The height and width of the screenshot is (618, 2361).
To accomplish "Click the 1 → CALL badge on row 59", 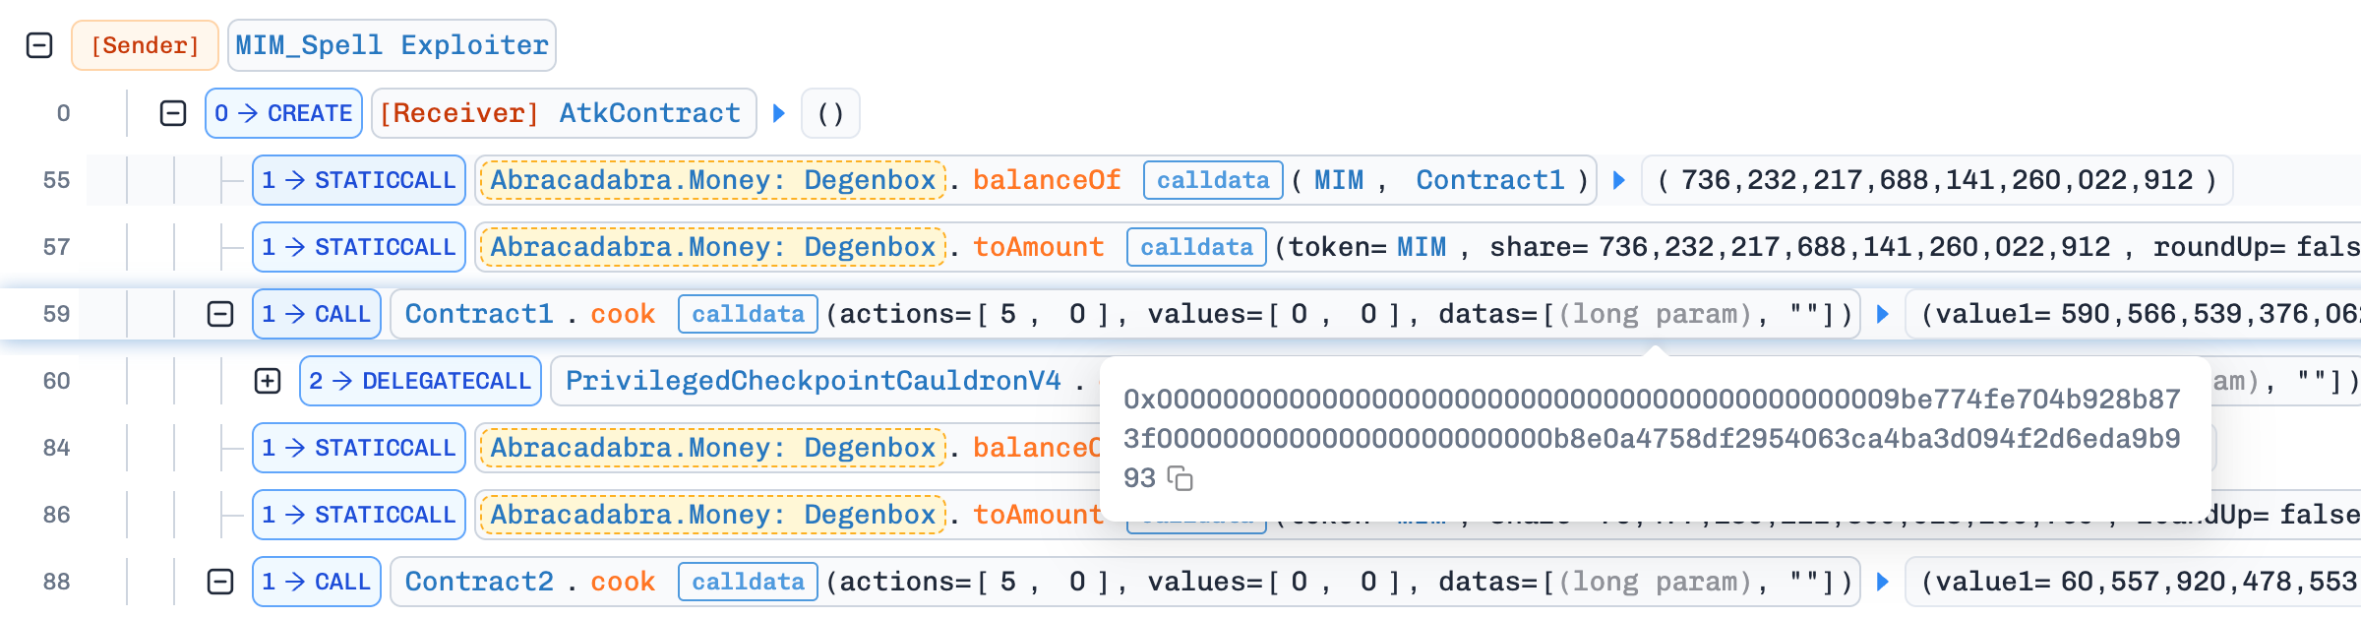I will [x=316, y=314].
